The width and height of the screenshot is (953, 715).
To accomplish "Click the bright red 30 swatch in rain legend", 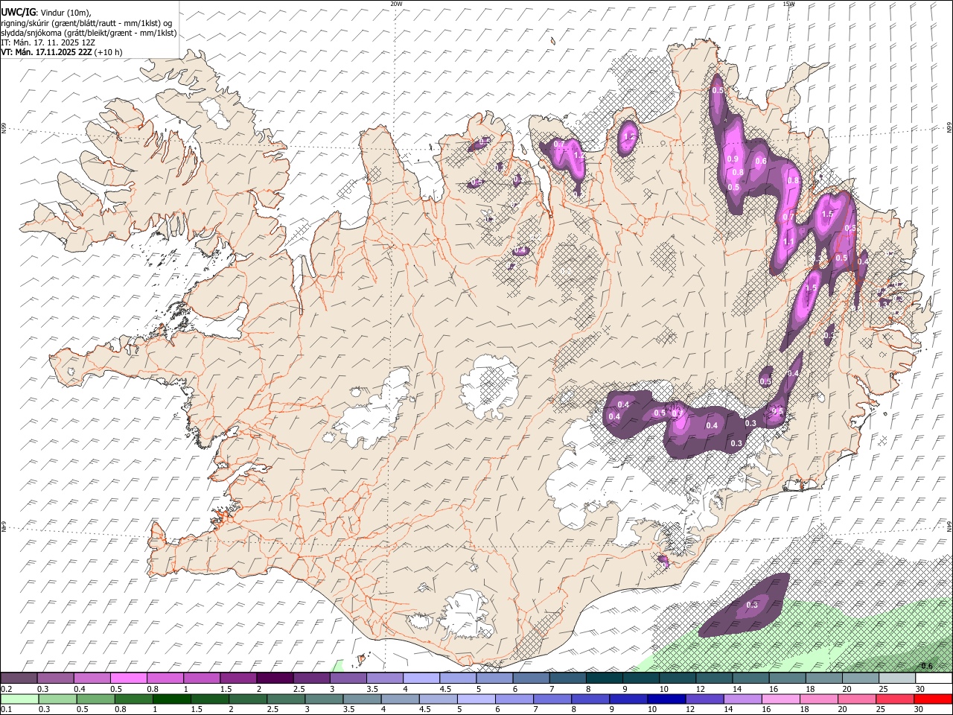I will pos(933,699).
